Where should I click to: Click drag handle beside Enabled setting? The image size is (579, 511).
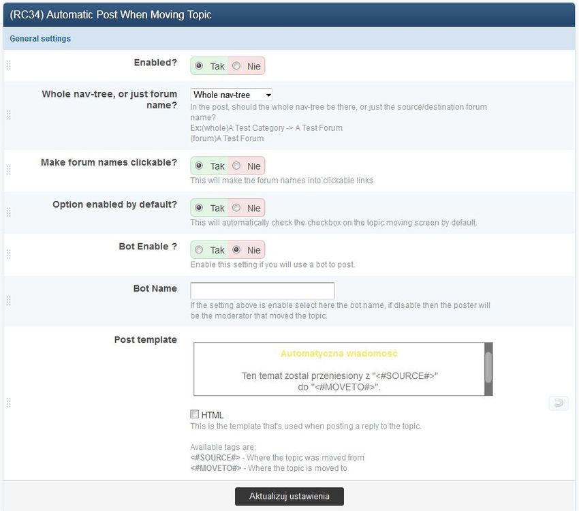[x=9, y=65]
